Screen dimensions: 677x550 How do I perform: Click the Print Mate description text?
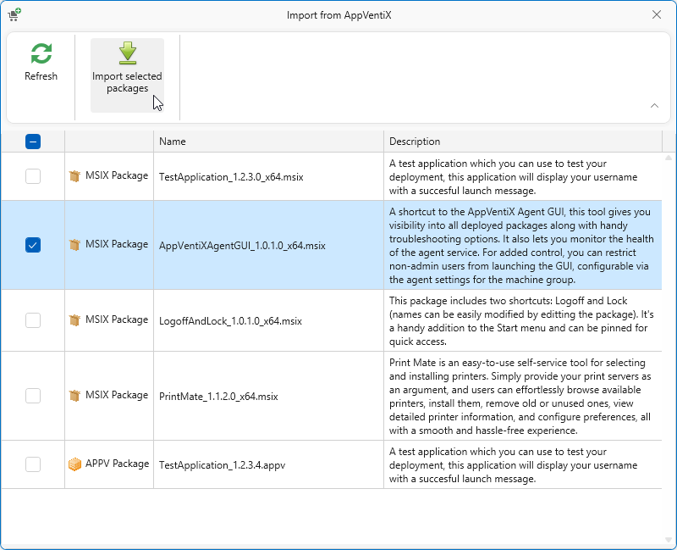pyautogui.click(x=520, y=397)
